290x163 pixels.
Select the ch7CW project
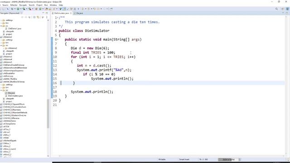click(6, 127)
